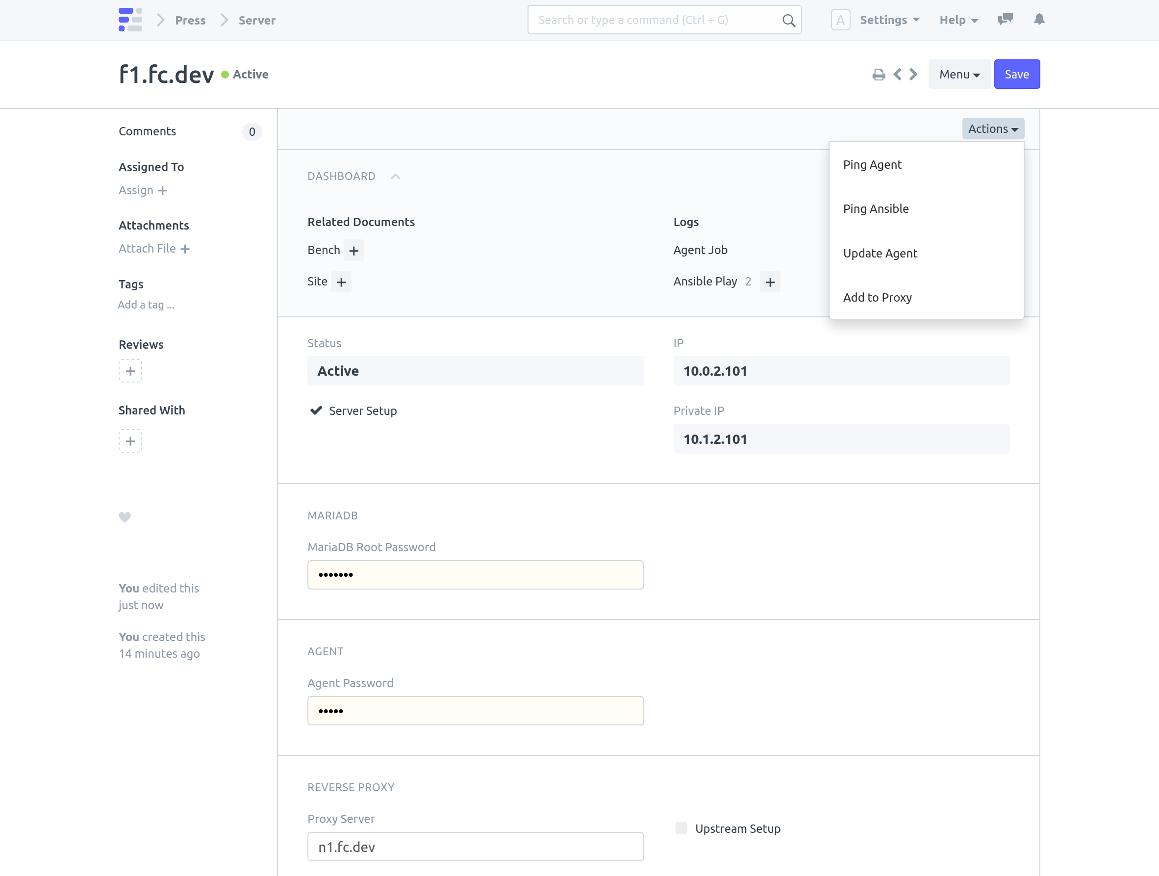Toggle the heart to like this document
Screen dimensions: 1159x876
click(x=125, y=517)
